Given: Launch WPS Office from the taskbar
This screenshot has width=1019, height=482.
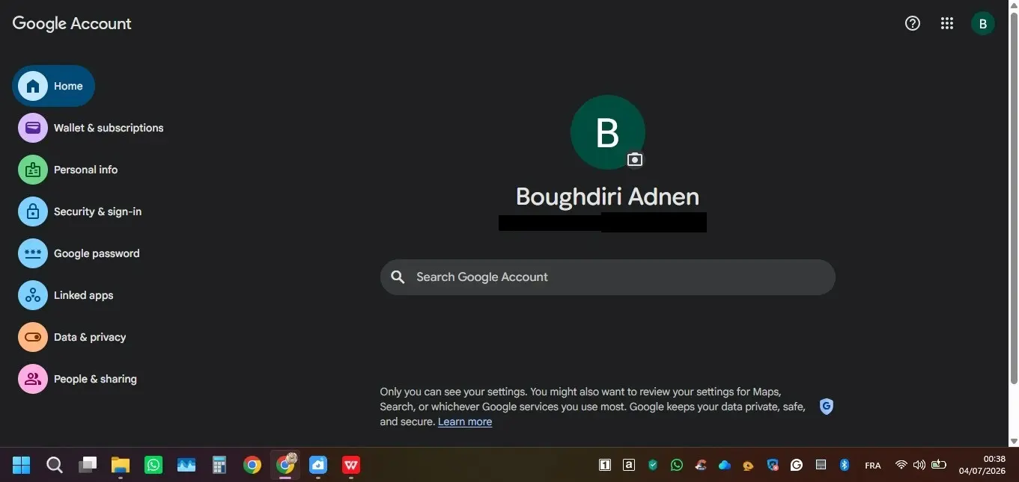Looking at the screenshot, I should pos(351,466).
